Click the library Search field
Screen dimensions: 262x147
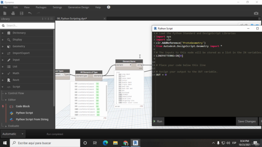pyautogui.click(x=27, y=25)
